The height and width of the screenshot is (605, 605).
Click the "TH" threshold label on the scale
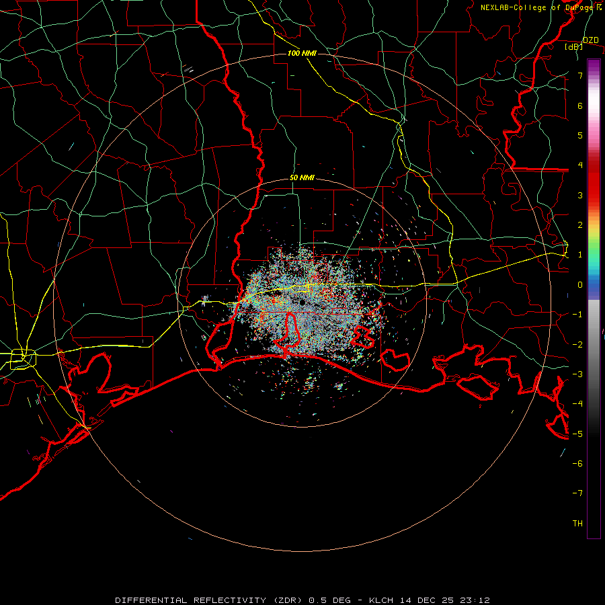pos(577,524)
